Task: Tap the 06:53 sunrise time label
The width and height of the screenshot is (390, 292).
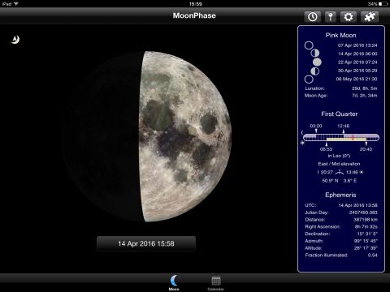Action: (x=326, y=149)
